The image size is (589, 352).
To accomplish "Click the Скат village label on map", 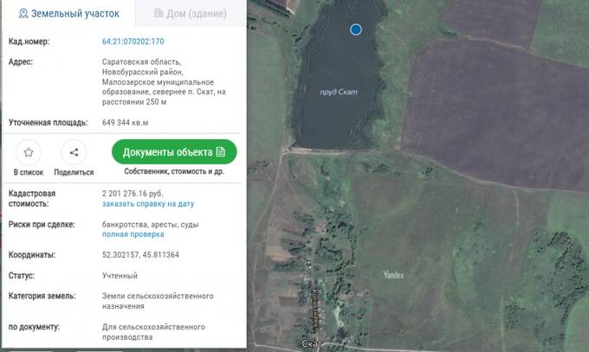I will pyautogui.click(x=310, y=344).
